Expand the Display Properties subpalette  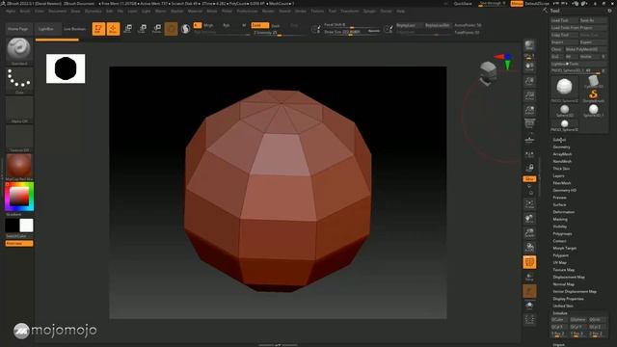point(568,299)
